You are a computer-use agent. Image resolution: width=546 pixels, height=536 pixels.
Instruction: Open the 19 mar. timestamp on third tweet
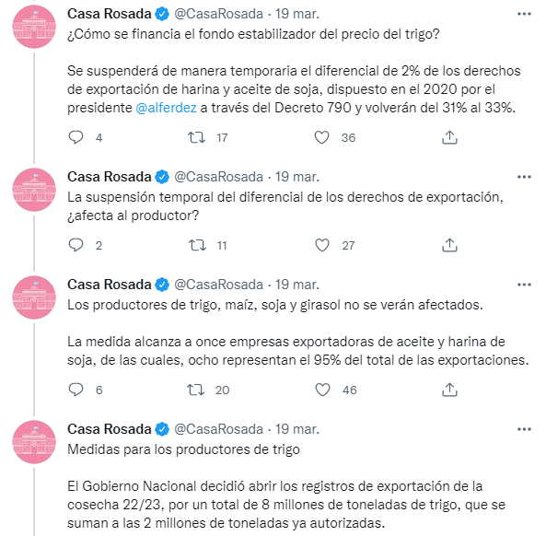coord(297,285)
